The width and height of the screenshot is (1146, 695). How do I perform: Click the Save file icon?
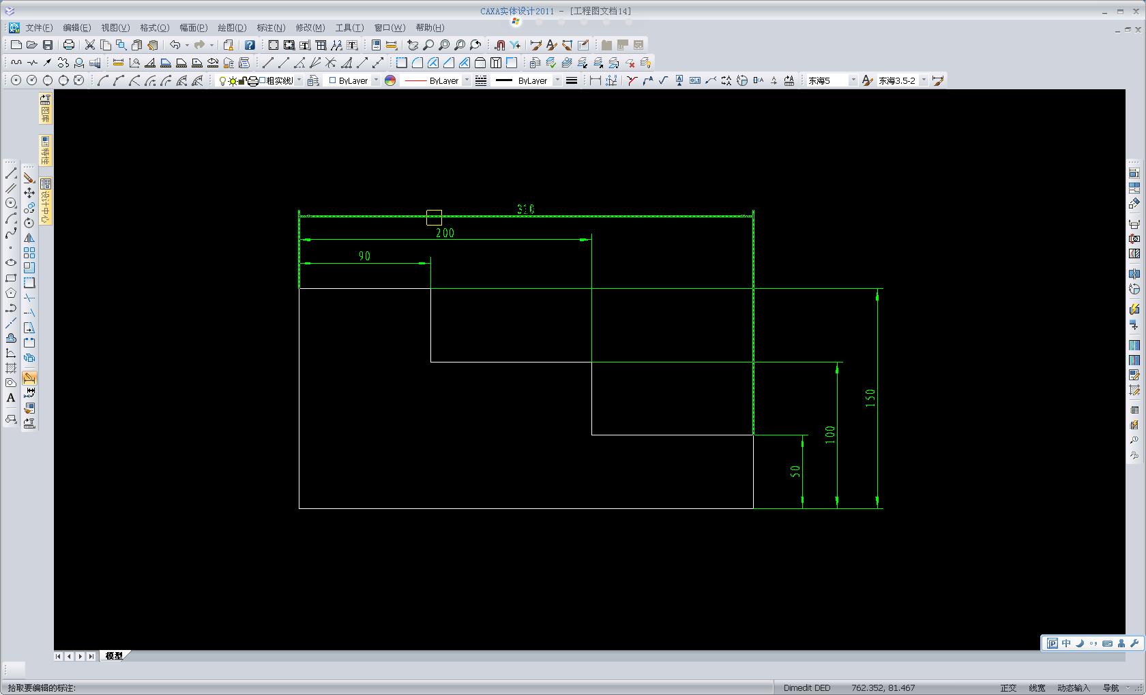48,45
